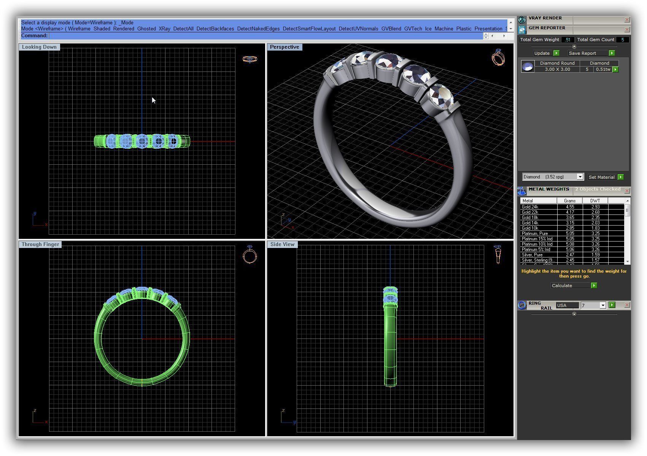Screen dimensions: 647x456
Task: Click the green arrow next to 0.51tw
Action: coord(615,70)
